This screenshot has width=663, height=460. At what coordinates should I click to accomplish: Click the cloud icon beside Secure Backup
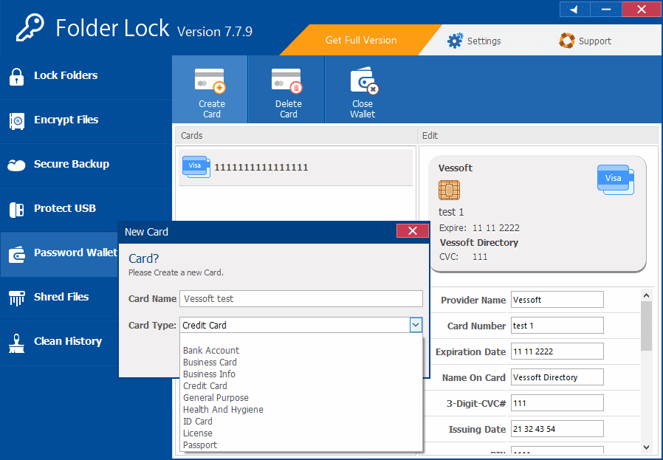click(16, 165)
